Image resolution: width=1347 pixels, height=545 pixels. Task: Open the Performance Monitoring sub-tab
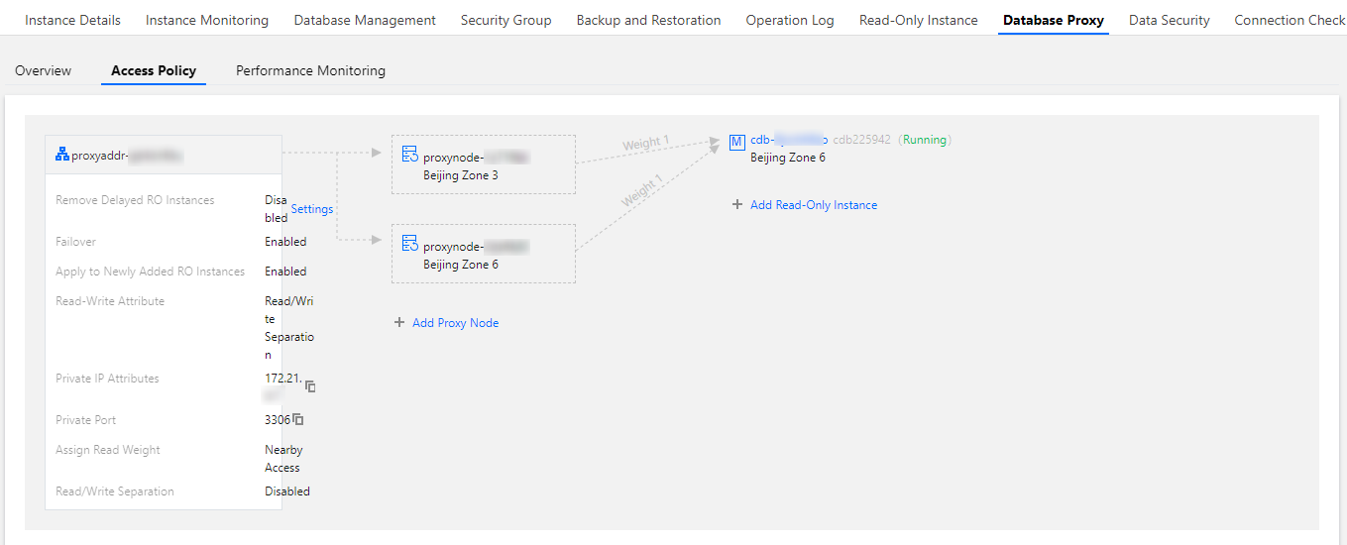(311, 70)
